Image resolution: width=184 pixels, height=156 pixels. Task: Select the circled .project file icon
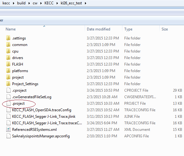[x=8, y=103]
